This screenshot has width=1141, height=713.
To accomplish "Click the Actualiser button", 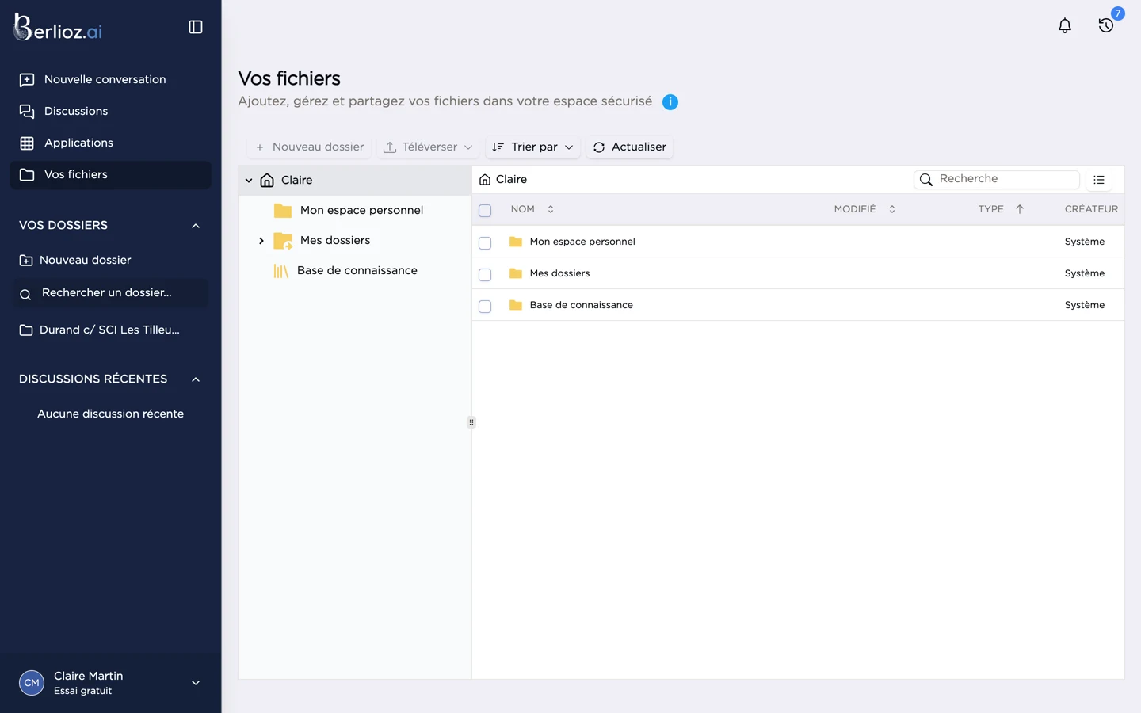I will click(630, 147).
